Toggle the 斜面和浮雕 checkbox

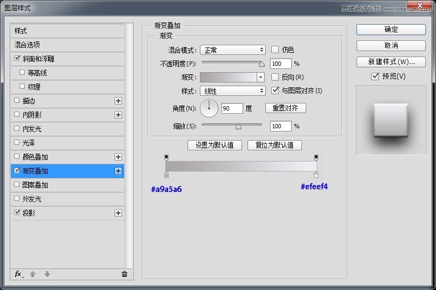click(x=17, y=58)
